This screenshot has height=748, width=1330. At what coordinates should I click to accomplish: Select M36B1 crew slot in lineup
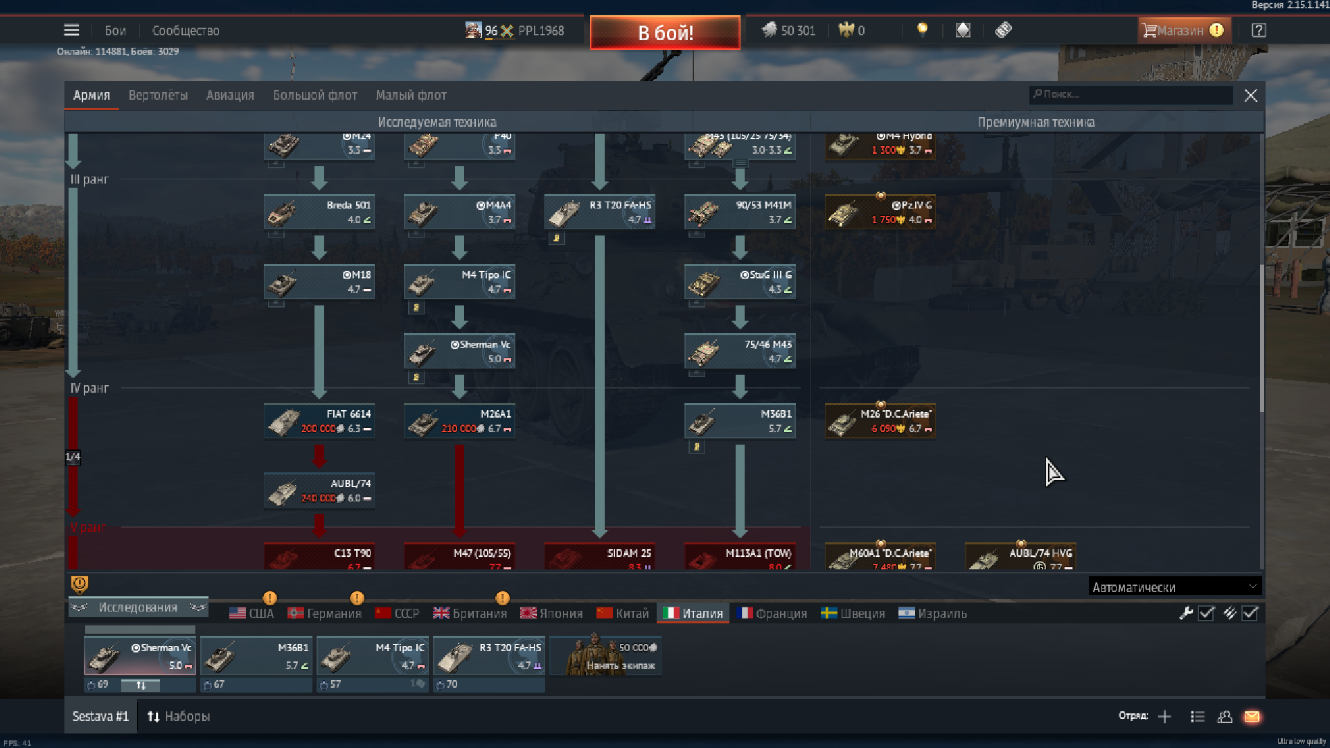(x=256, y=656)
